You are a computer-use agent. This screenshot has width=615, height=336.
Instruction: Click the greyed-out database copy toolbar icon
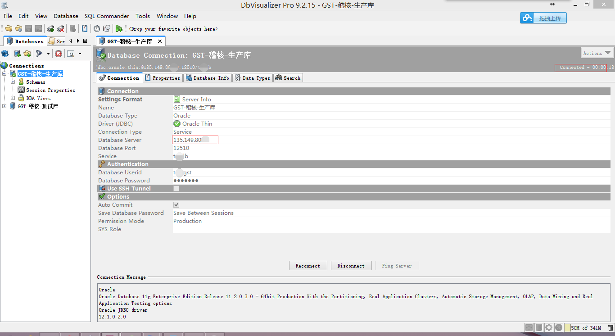click(x=72, y=28)
